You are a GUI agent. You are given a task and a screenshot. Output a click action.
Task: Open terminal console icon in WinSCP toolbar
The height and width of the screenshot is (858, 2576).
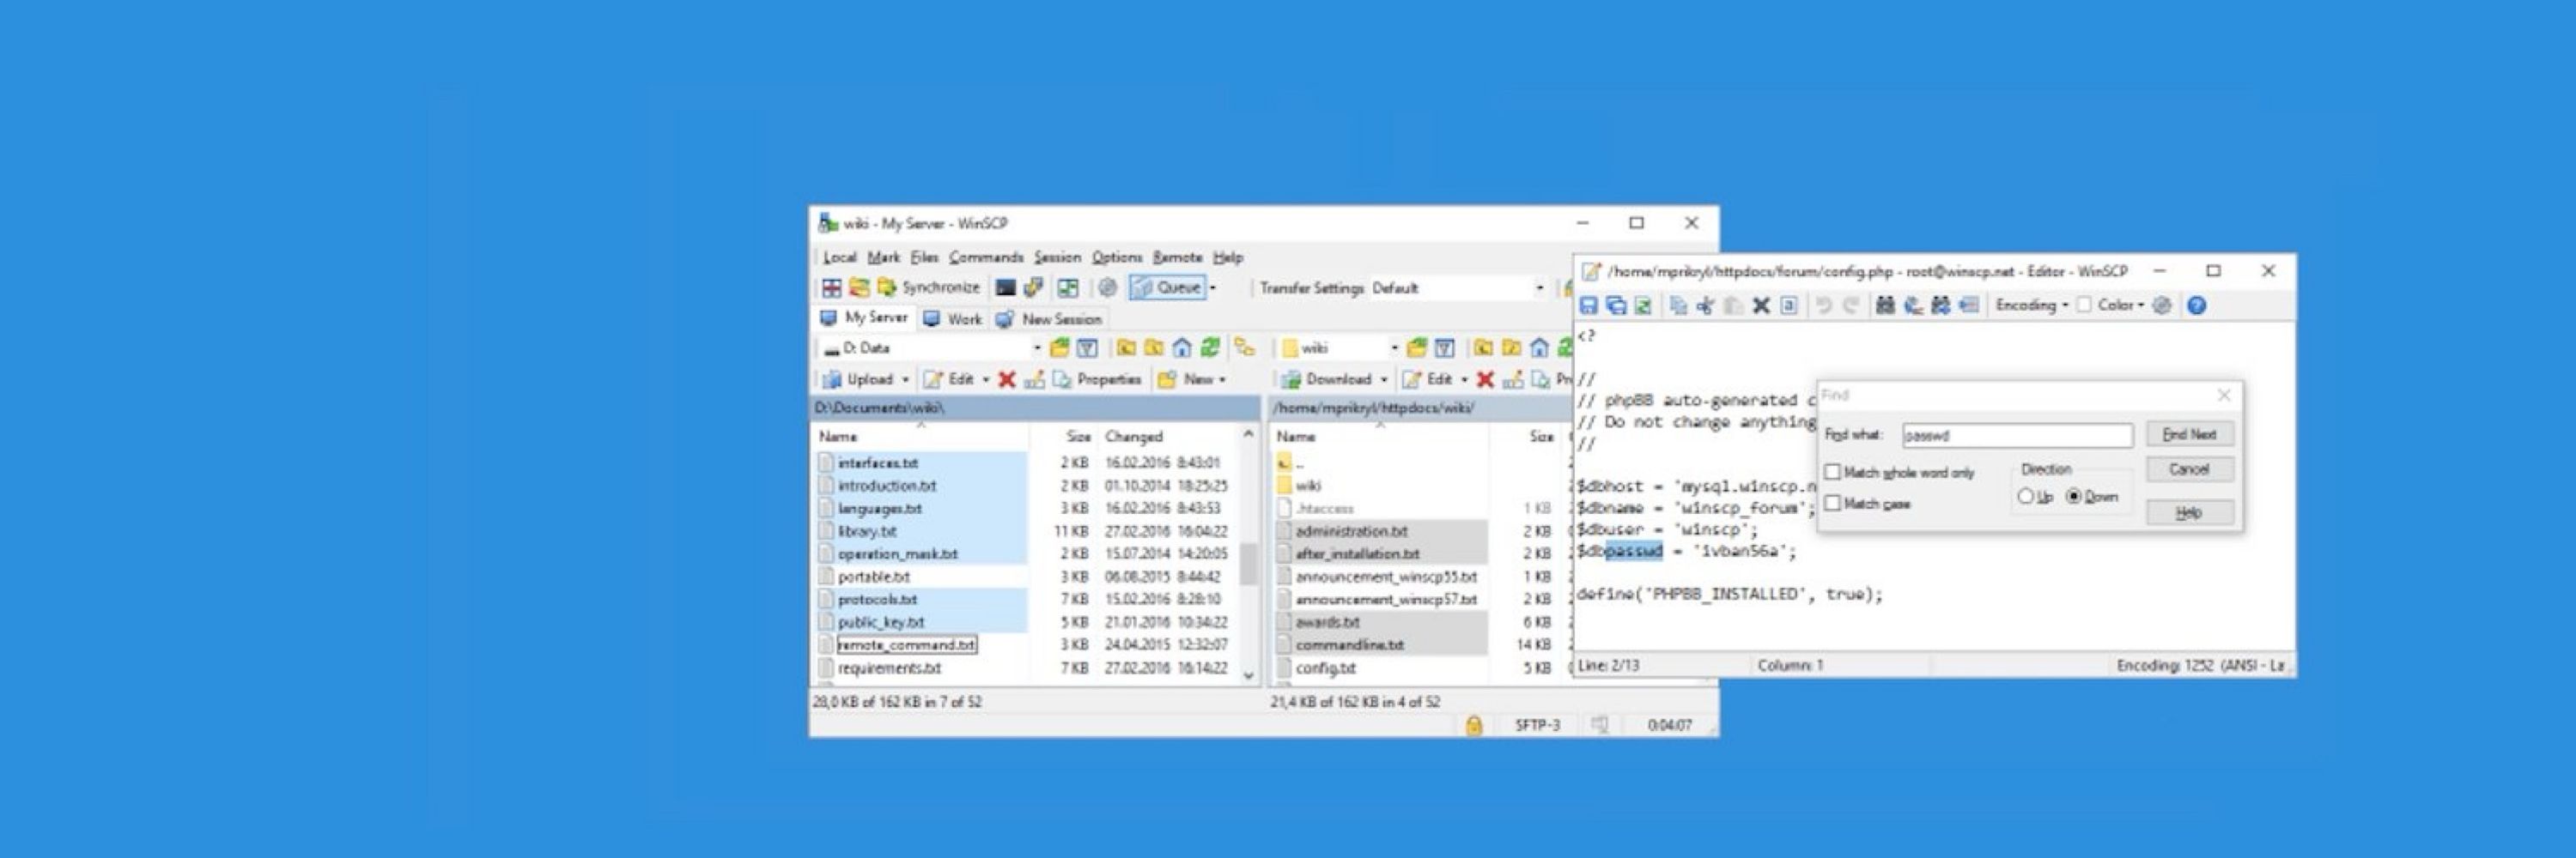[x=1006, y=287]
